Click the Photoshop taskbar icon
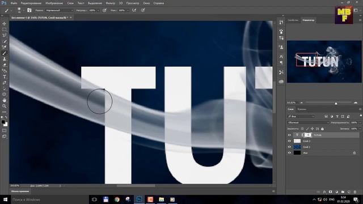Screen dimensions: 363x204 [139, 199]
